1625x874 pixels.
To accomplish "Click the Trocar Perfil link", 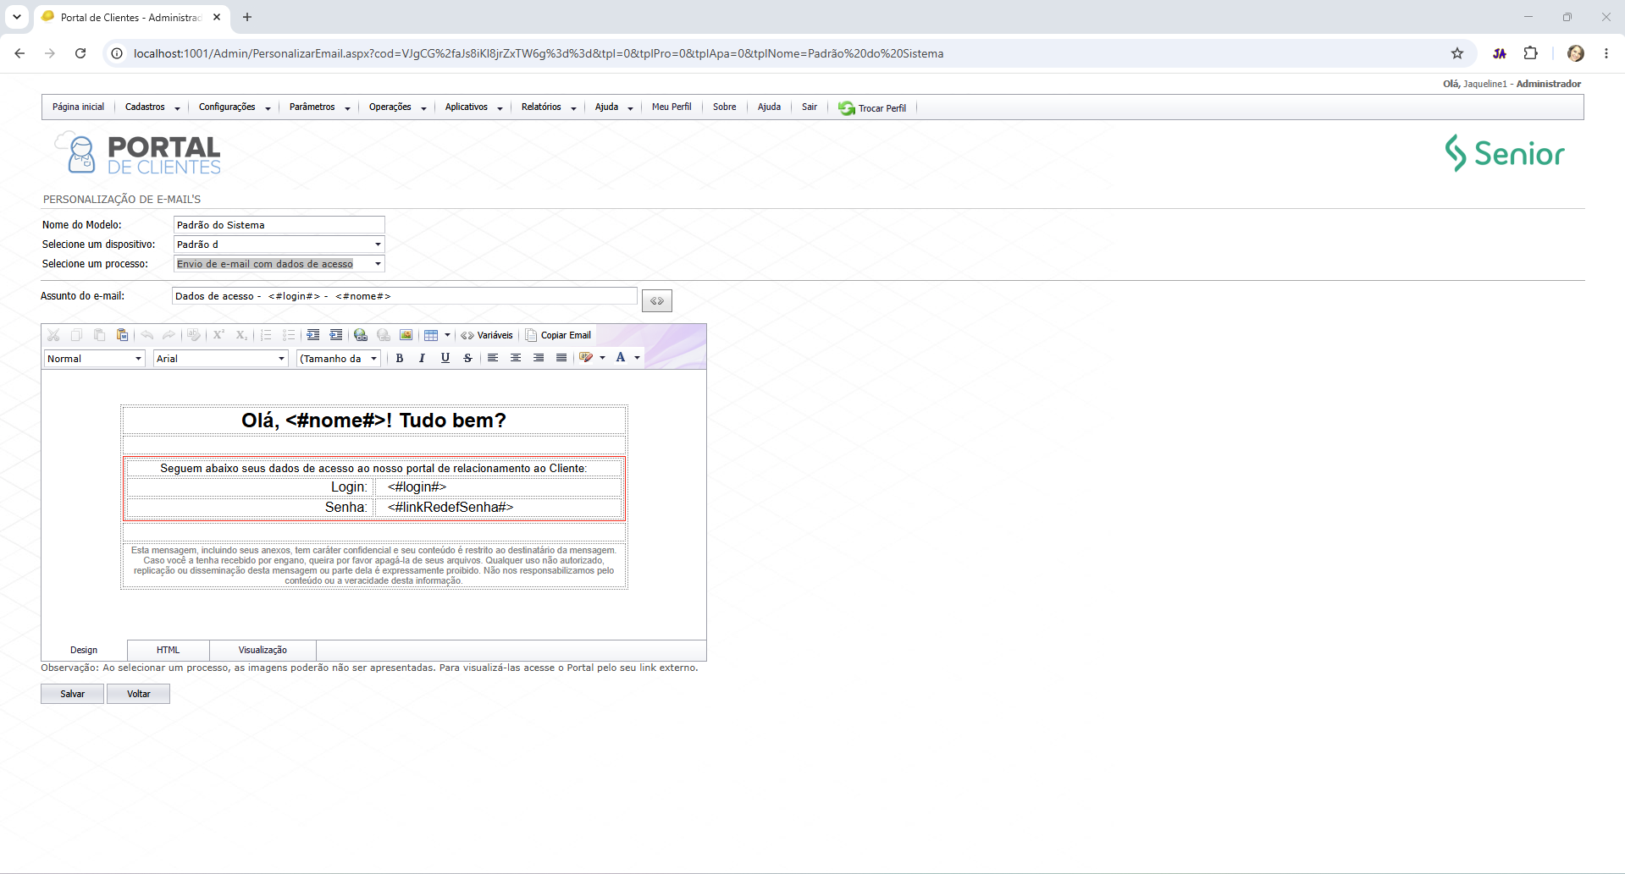I will 872,107.
